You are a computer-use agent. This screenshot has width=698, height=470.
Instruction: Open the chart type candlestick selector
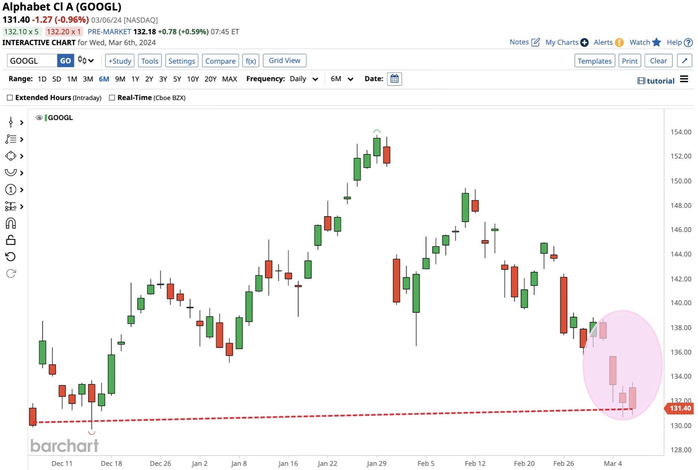coord(86,60)
